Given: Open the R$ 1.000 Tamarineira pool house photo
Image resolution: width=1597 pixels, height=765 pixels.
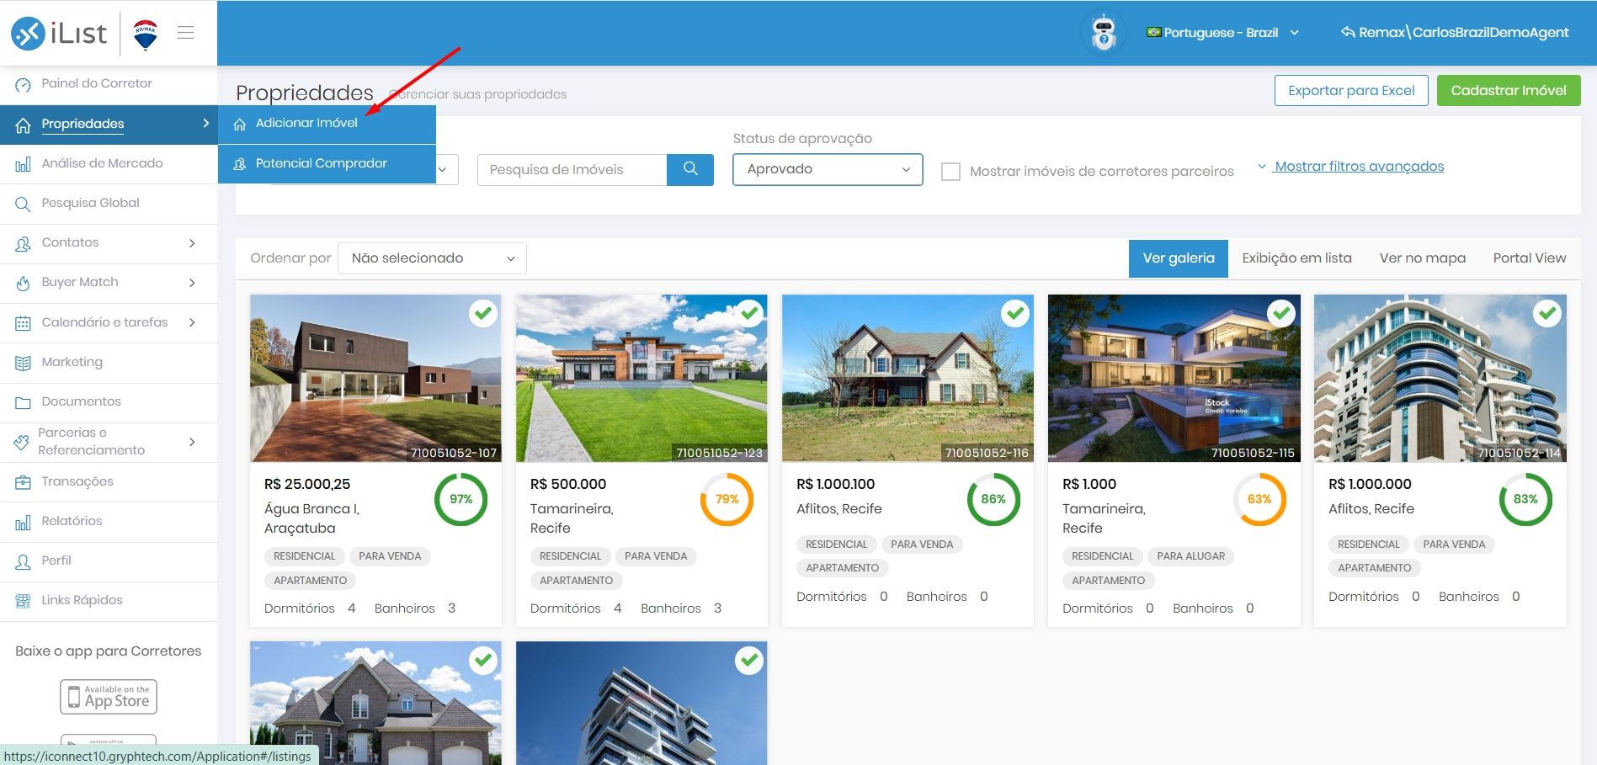Looking at the screenshot, I should click(x=1174, y=378).
